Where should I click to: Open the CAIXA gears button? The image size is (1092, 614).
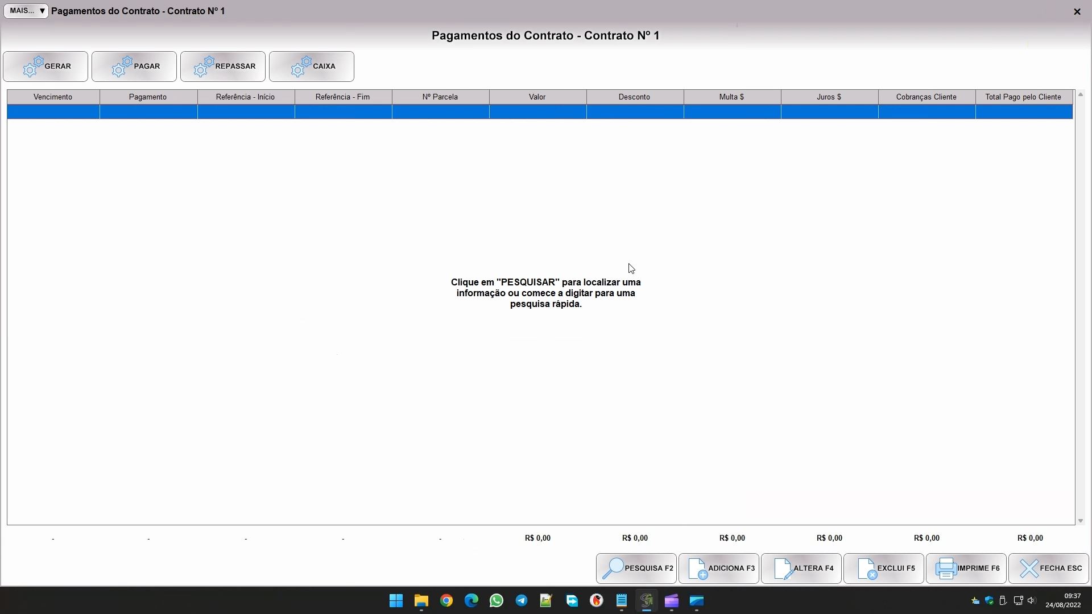coord(312,67)
